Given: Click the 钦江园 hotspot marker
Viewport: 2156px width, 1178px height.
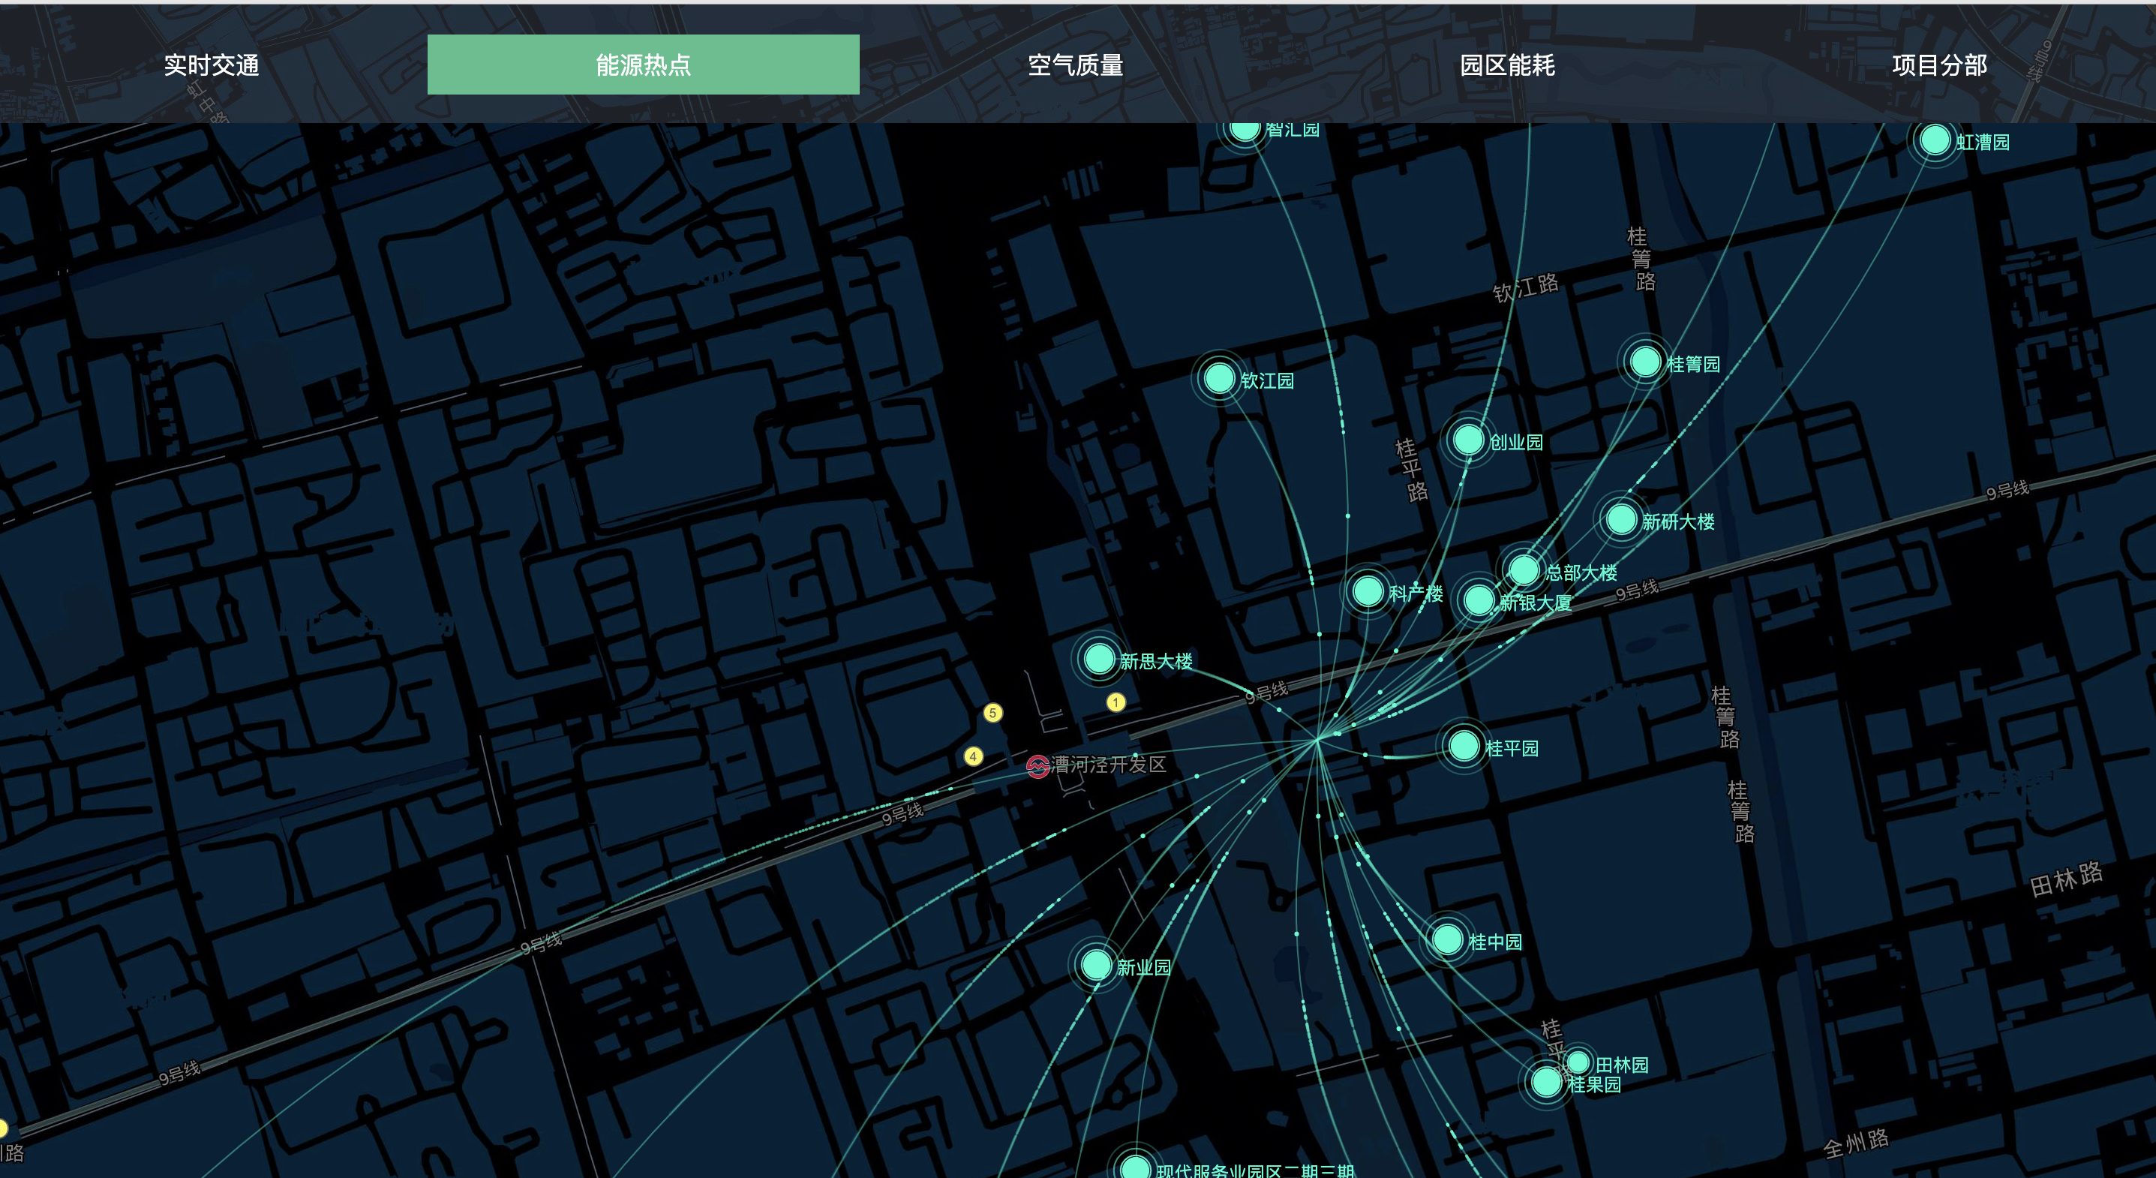Looking at the screenshot, I should pos(1220,378).
